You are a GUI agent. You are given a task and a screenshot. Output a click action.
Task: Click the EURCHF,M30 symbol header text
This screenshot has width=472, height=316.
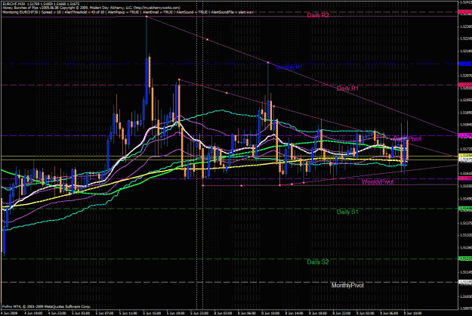41,4
